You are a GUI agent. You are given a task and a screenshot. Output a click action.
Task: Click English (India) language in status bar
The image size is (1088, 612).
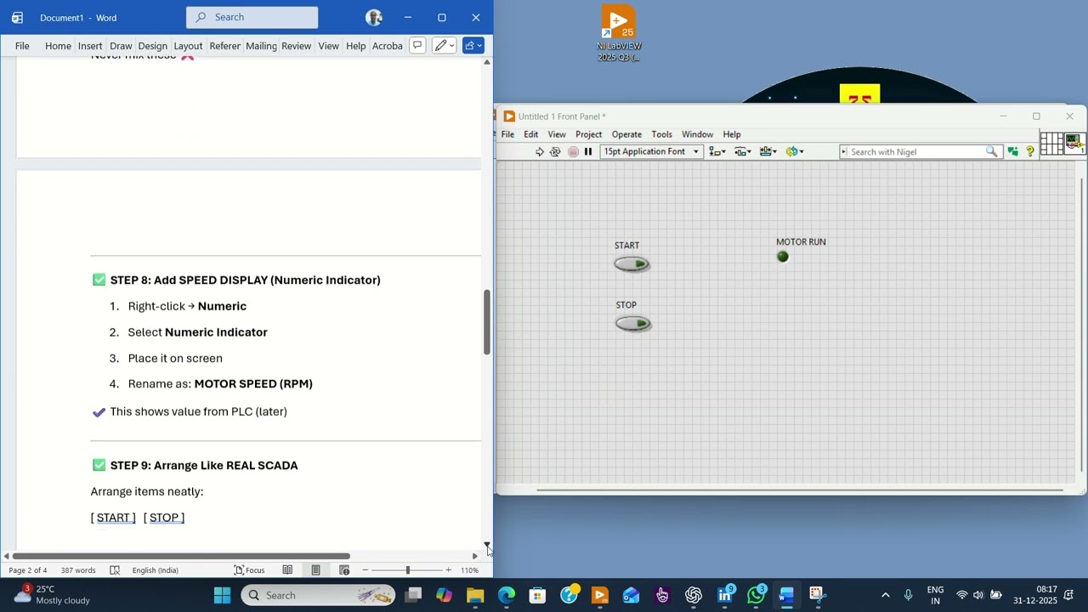[x=155, y=570]
